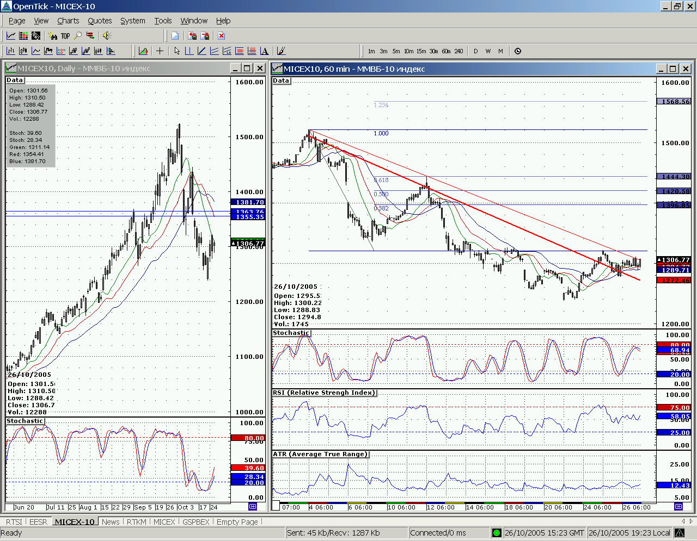This screenshot has width=697, height=541.
Task: Load saved page icon with left arrow
Action: [x=192, y=36]
